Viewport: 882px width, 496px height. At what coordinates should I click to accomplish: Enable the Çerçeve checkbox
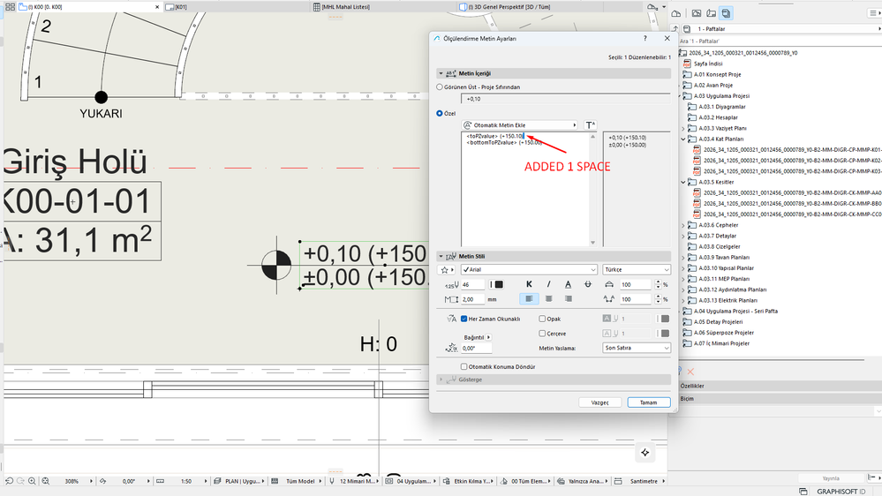(x=542, y=334)
